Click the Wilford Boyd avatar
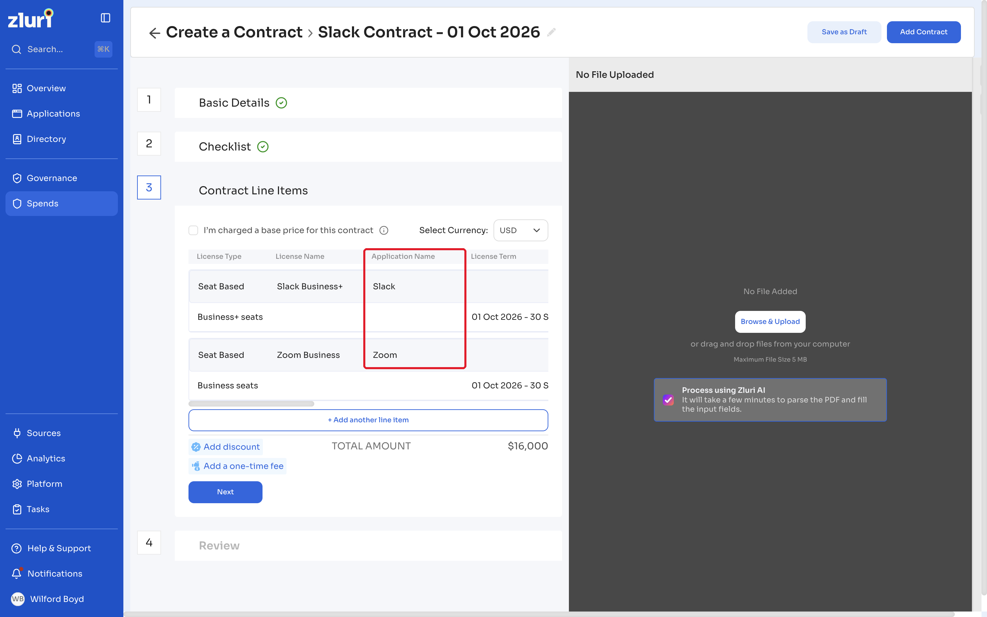This screenshot has height=617, width=987. click(17, 599)
